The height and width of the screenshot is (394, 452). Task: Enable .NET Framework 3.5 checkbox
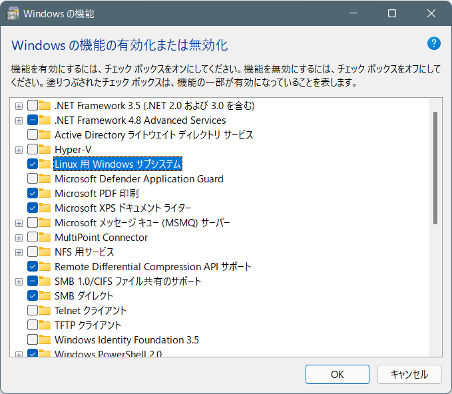click(x=33, y=106)
